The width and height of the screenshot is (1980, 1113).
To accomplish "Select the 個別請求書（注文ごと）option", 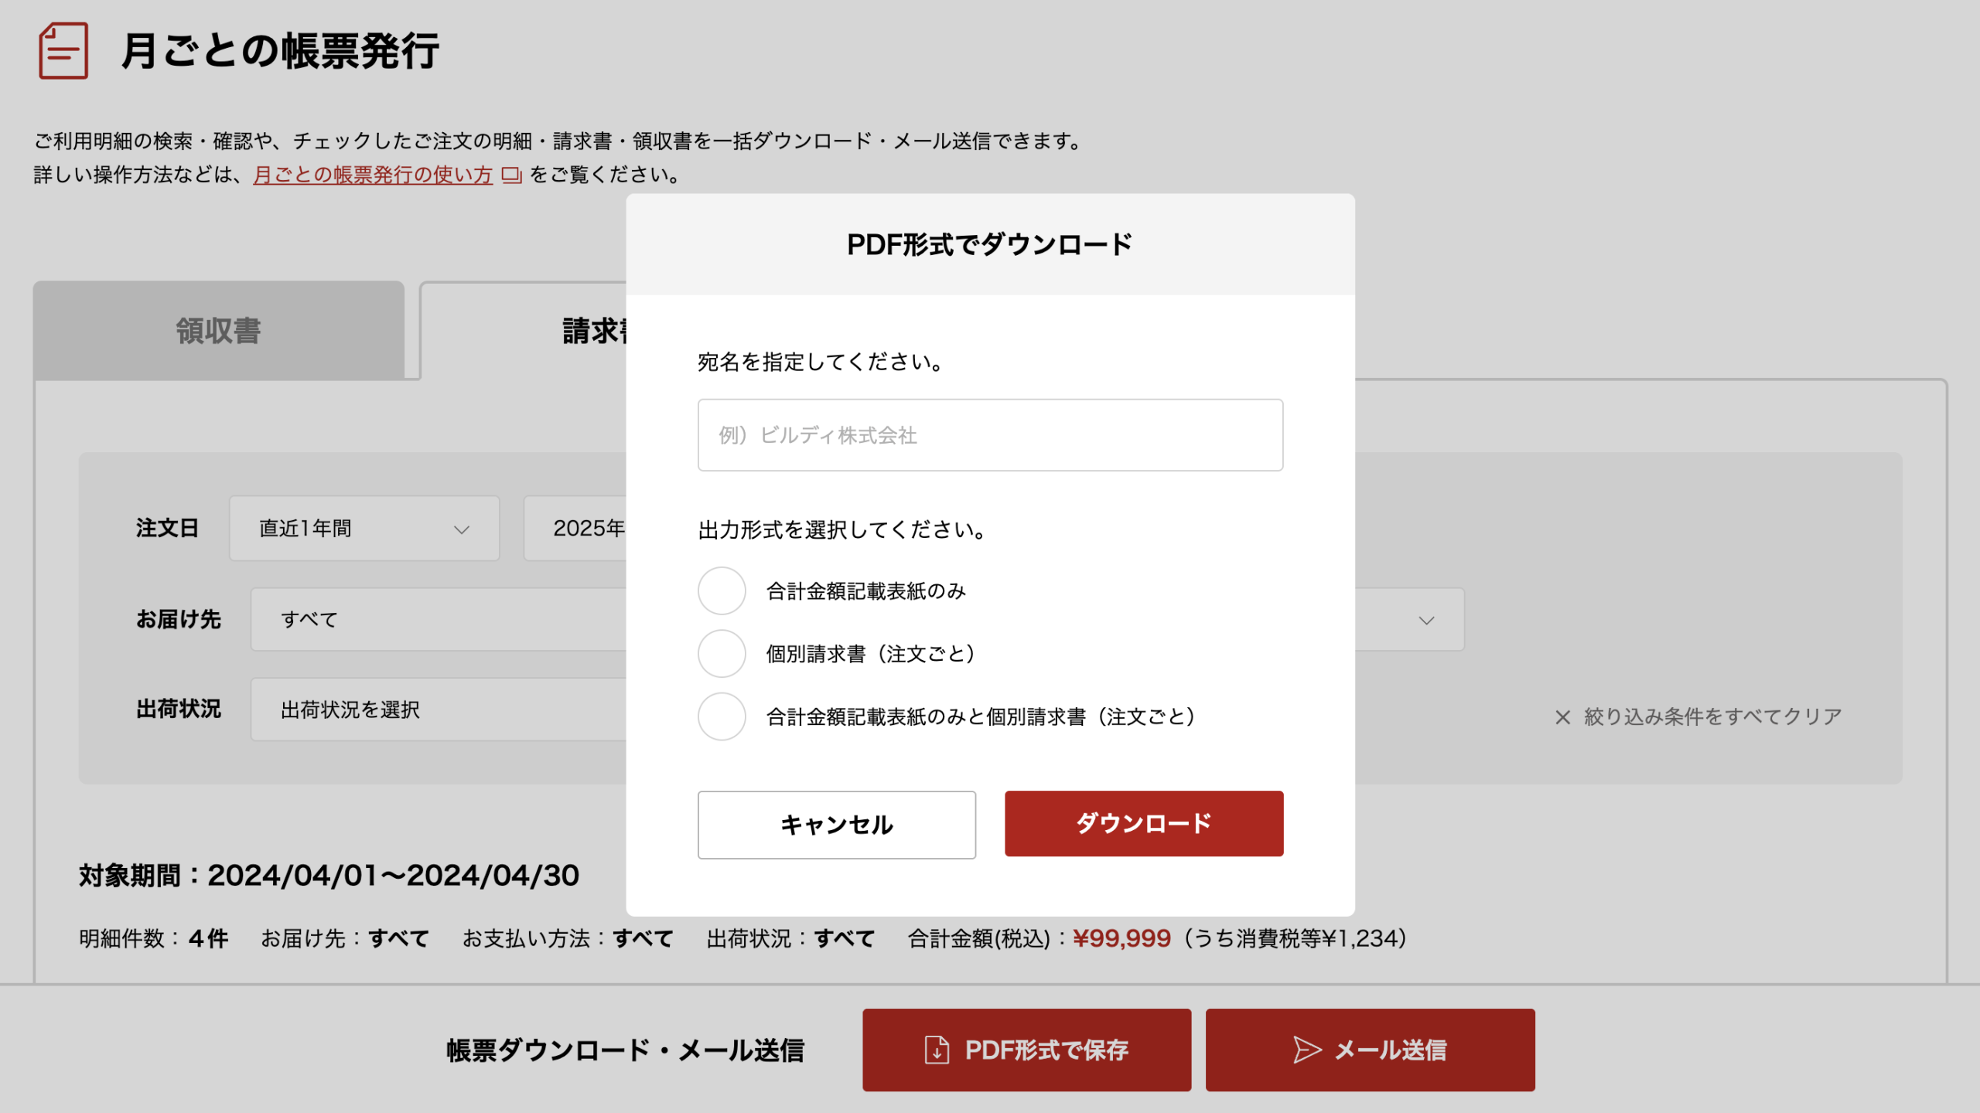I will click(721, 653).
